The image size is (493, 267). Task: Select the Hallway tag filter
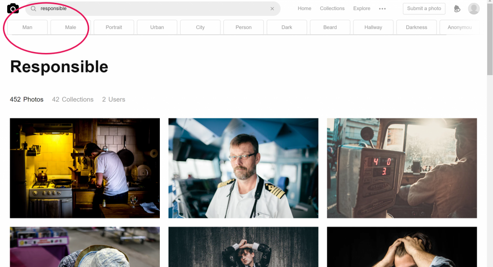[373, 27]
